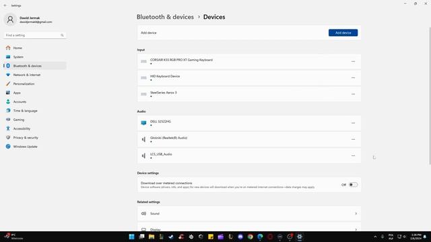Open more options for LCS_USB_Audio

click(x=353, y=155)
